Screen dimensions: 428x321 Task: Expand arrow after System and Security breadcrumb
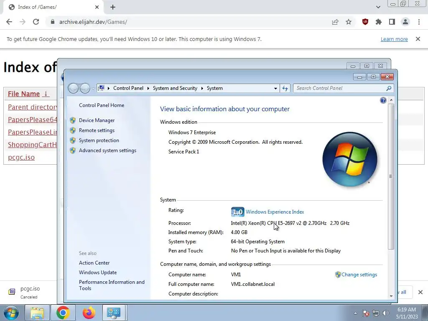tap(202, 89)
